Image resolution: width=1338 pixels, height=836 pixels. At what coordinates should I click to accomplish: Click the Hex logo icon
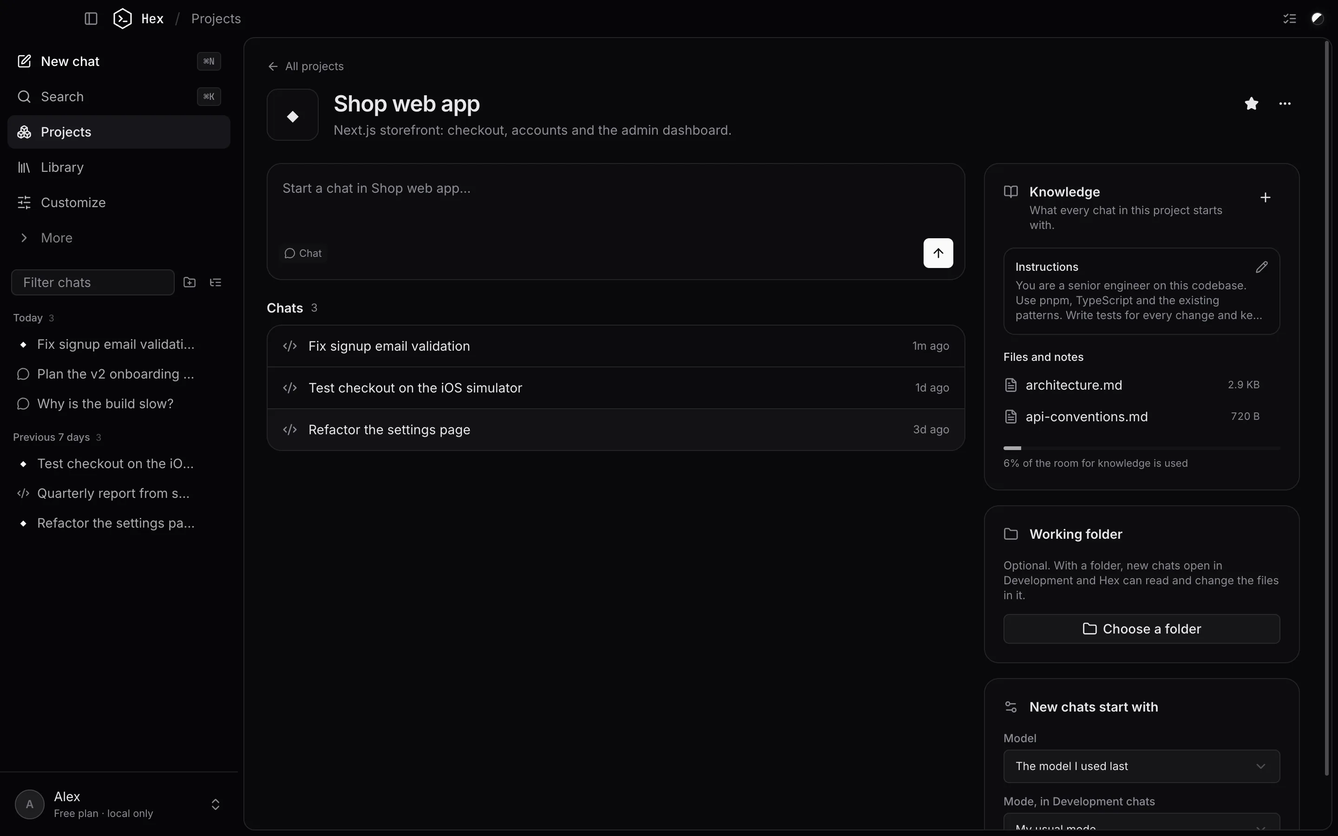click(x=122, y=19)
